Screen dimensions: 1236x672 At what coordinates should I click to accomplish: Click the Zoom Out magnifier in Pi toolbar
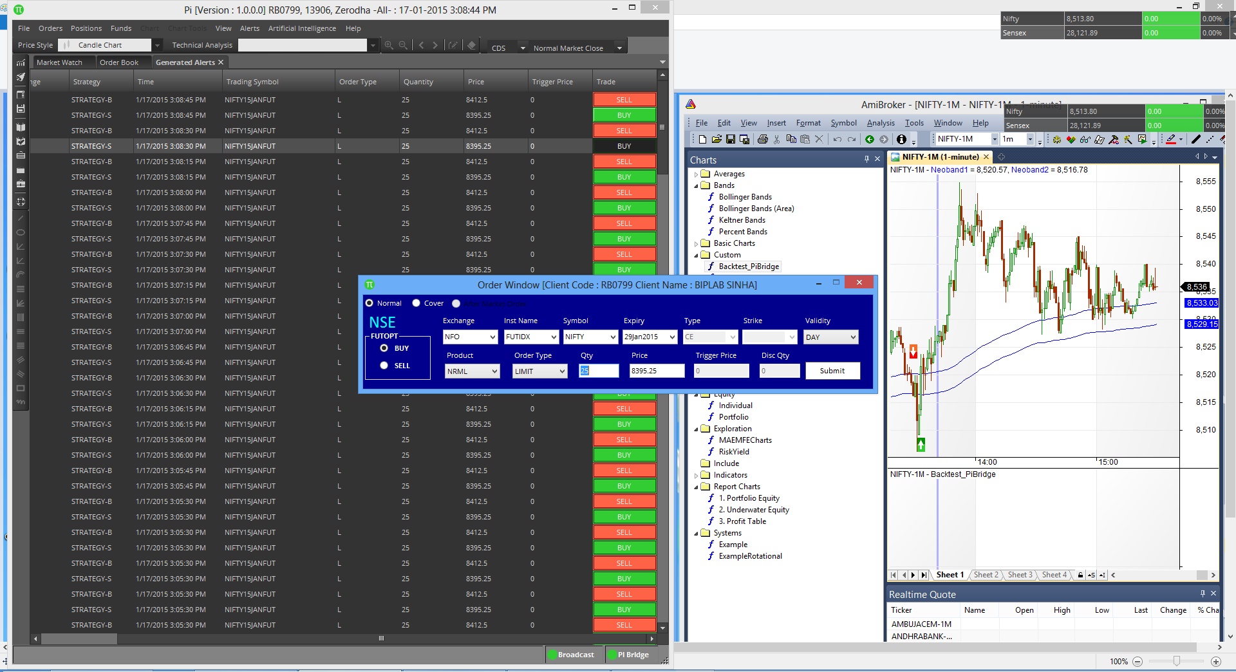click(x=403, y=45)
